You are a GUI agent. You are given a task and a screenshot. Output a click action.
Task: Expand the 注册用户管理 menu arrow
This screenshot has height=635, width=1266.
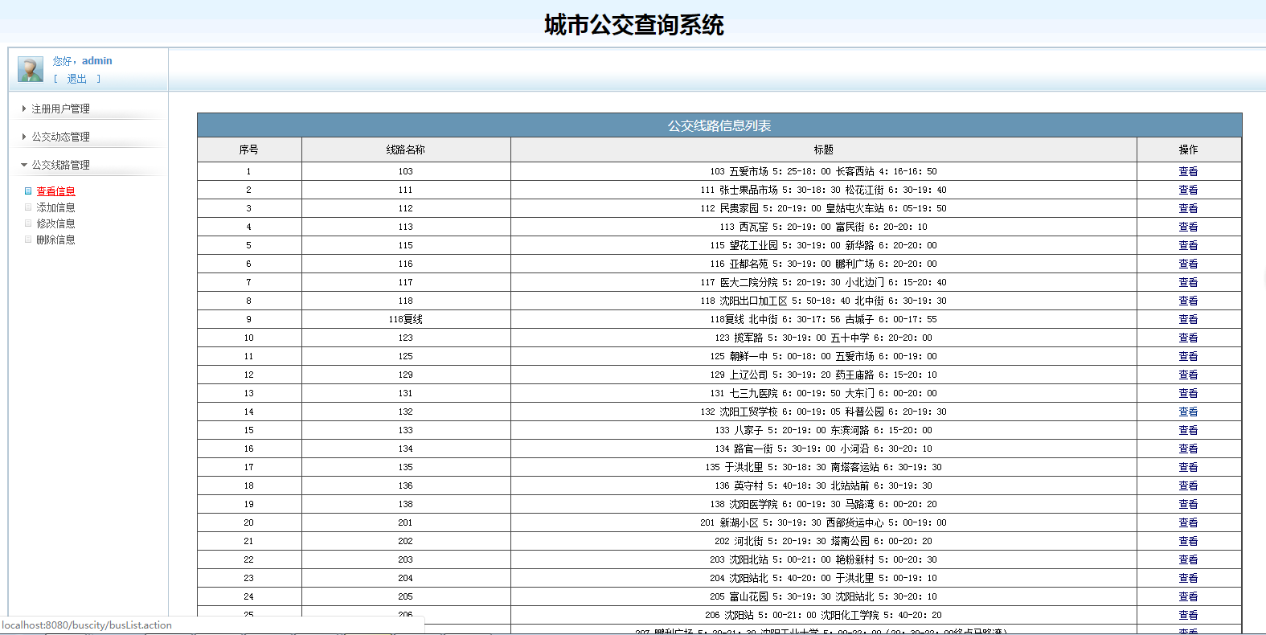(x=24, y=109)
